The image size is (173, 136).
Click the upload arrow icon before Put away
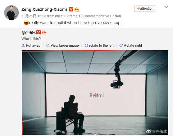(x=23, y=46)
